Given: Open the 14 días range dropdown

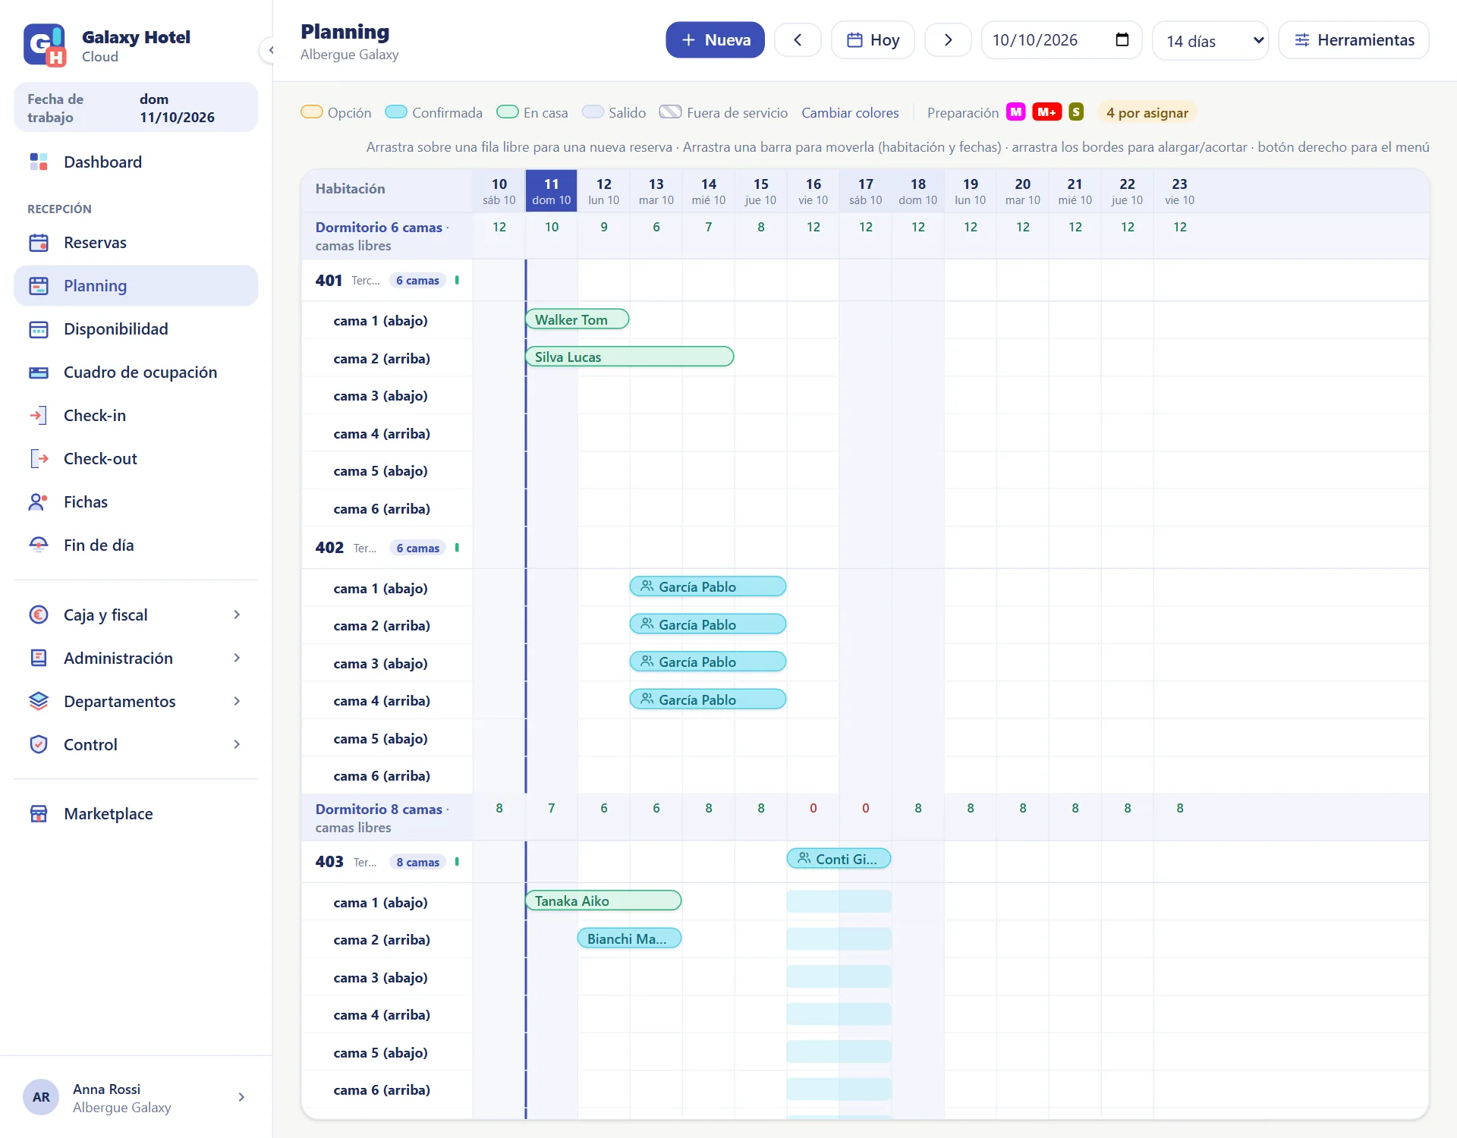Looking at the screenshot, I should click(x=1210, y=41).
